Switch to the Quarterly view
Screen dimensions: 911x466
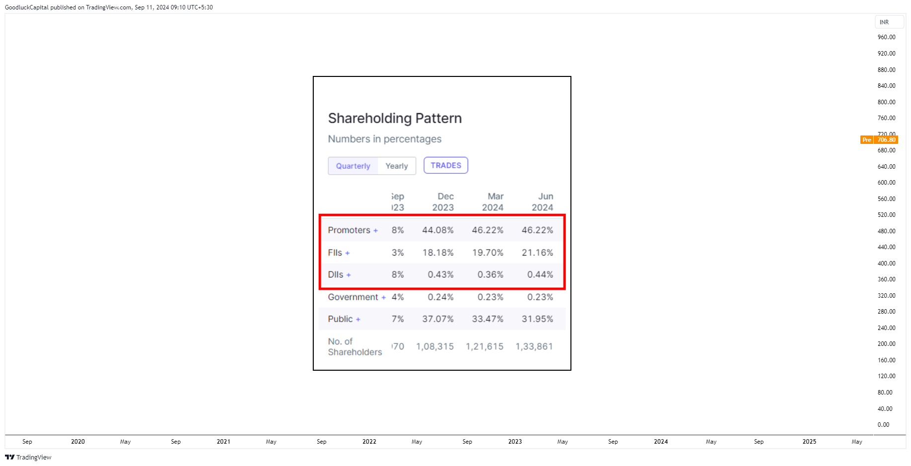coord(353,166)
